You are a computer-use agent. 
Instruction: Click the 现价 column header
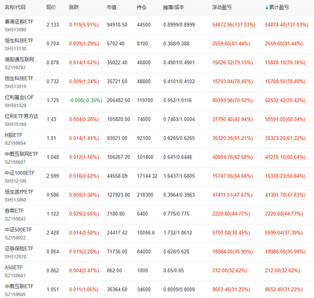click(51, 7)
